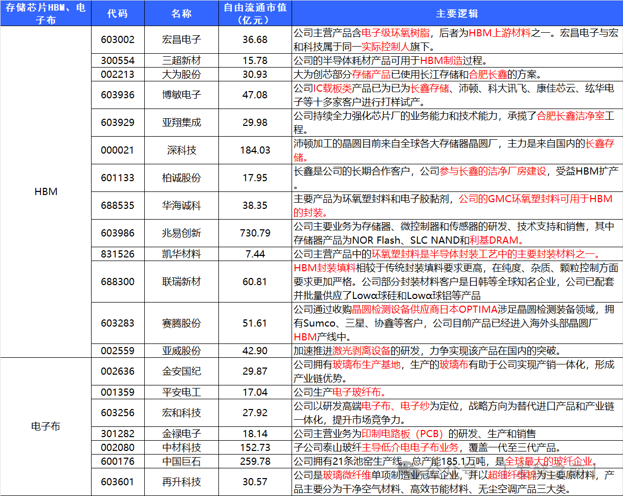Select the name cell "华海诚科"
The image size is (623, 496).
(182, 205)
